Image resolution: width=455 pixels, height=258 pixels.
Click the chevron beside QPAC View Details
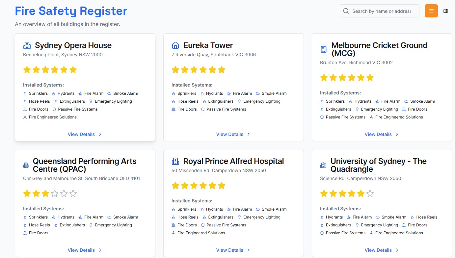100,250
